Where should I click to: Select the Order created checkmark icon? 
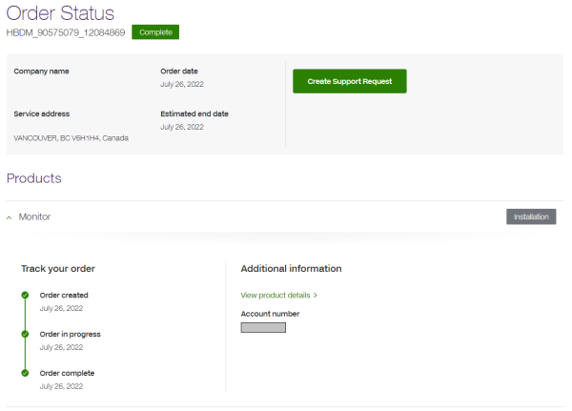pyautogui.click(x=25, y=295)
